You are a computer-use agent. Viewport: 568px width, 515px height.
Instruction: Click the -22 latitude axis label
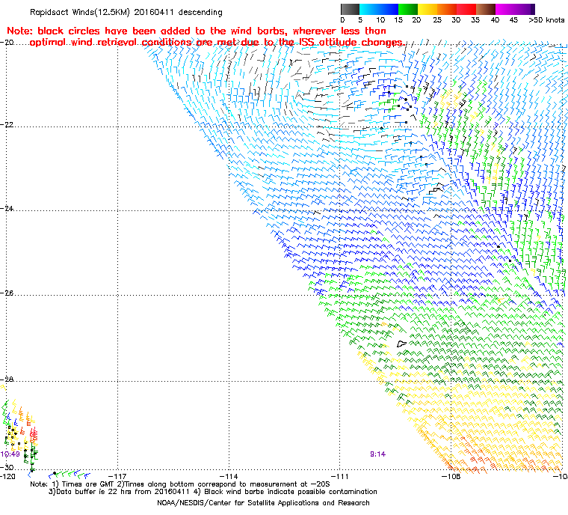click(7, 124)
